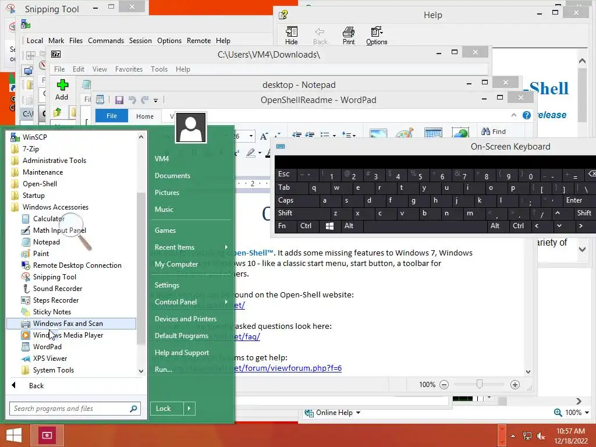The height and width of the screenshot is (447, 596).
Task: Show hidden tray icons arrow
Action: click(x=513, y=436)
